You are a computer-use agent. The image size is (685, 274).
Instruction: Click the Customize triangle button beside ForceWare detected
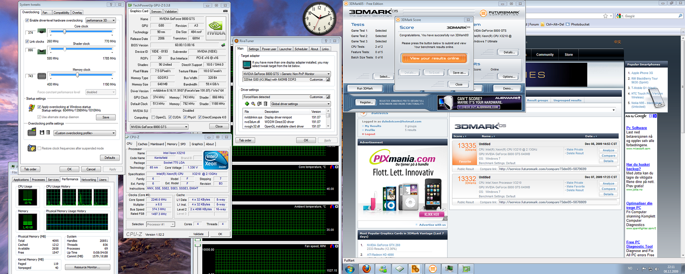(x=328, y=97)
